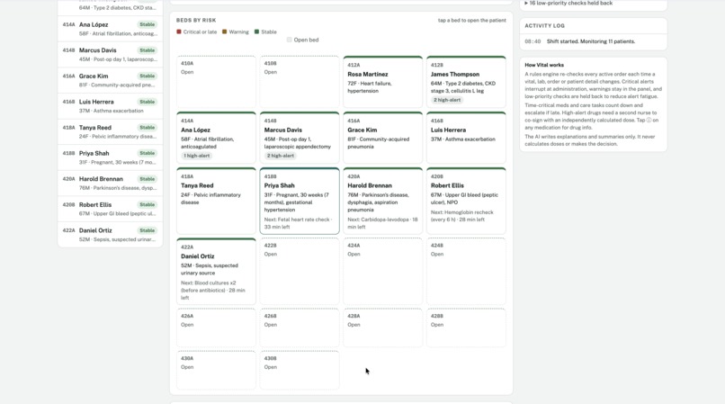Click the 2 high-alert badge on James Thompson
This screenshot has width=725, height=404.
click(447, 100)
